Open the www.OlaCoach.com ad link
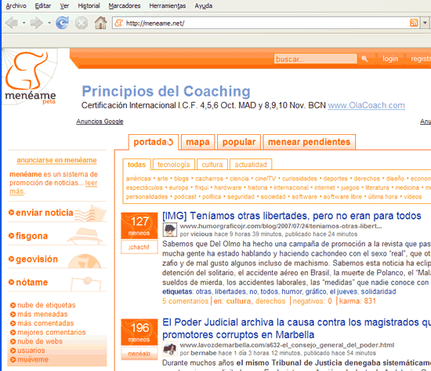The height and width of the screenshot is (371, 431). (x=367, y=105)
